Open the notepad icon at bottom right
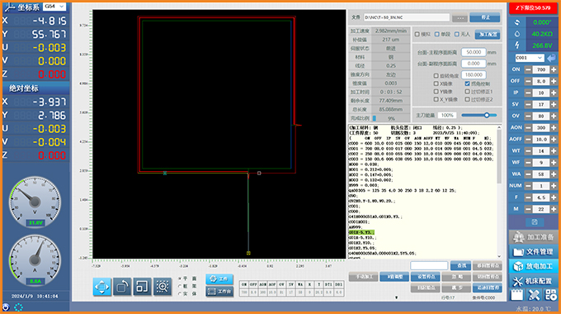 click(516, 295)
